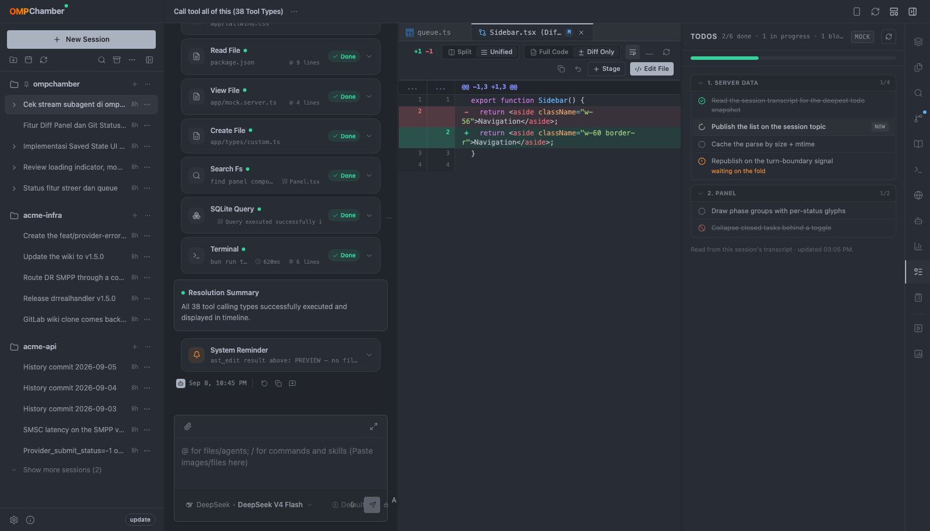This screenshot has width=930, height=531.
Task: Attach a file using the paperclip icon
Action: pyautogui.click(x=188, y=426)
